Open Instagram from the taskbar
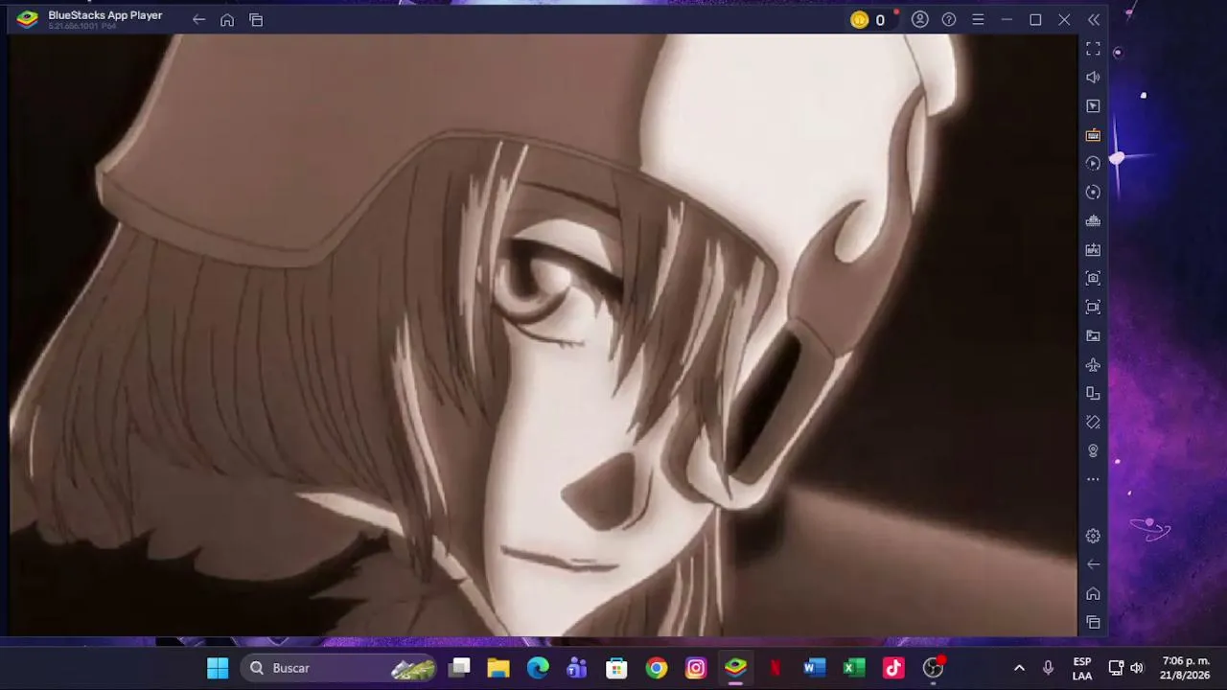Viewport: 1227px width, 690px height. point(696,668)
